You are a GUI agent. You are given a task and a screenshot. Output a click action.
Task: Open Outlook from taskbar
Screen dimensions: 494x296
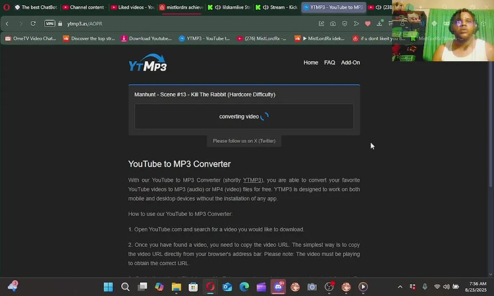coord(227,287)
